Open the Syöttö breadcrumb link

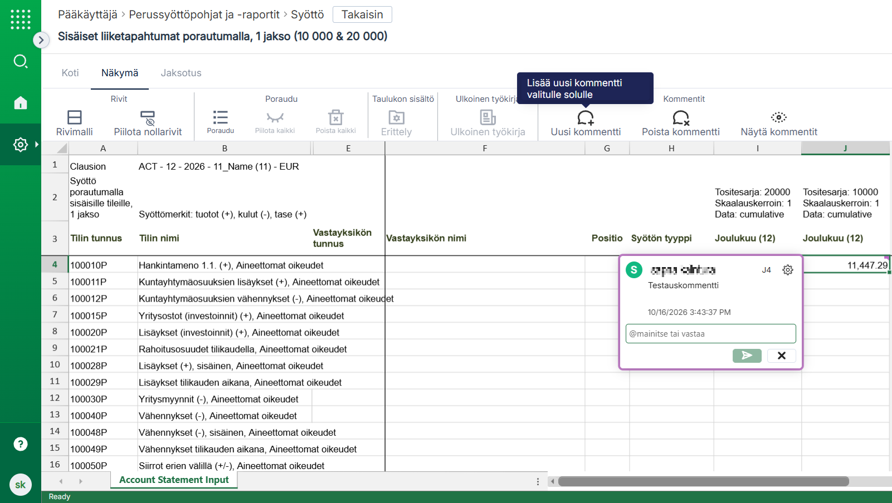click(307, 14)
